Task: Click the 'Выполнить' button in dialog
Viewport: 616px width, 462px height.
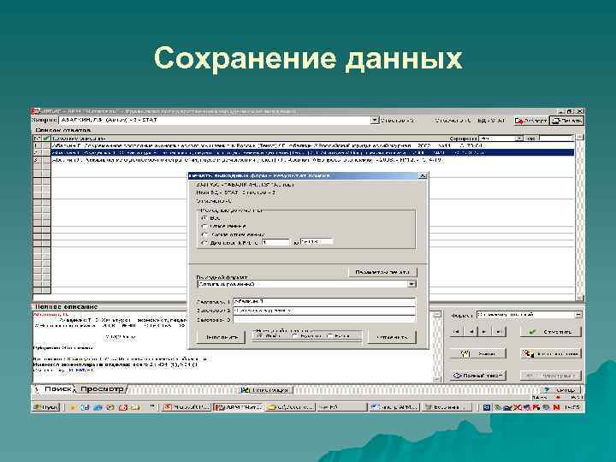Action: point(222,337)
